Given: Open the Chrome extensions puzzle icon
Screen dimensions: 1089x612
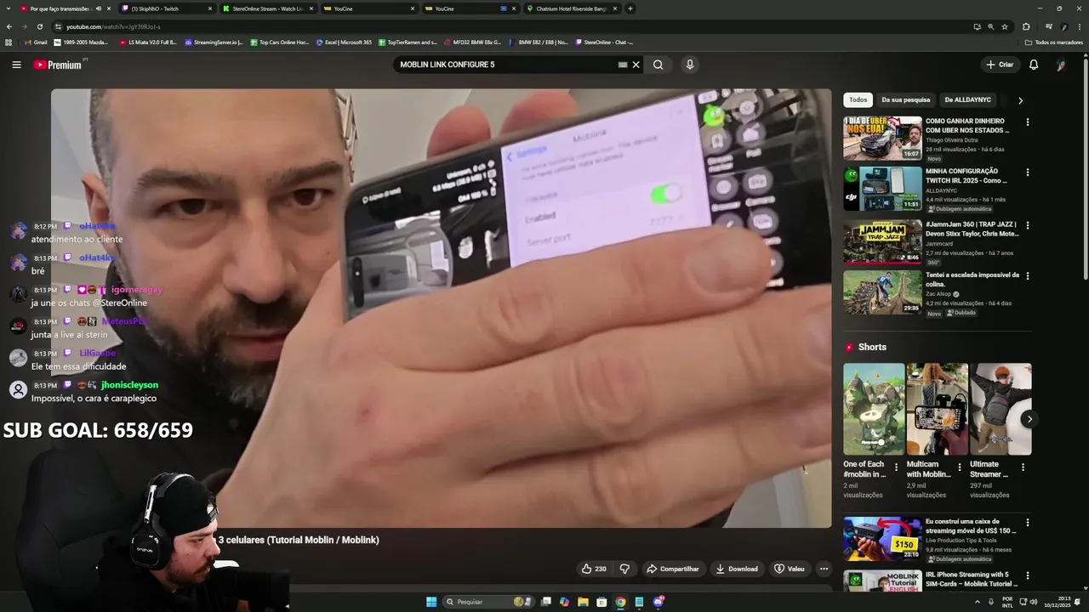Looking at the screenshot, I should point(1025,26).
